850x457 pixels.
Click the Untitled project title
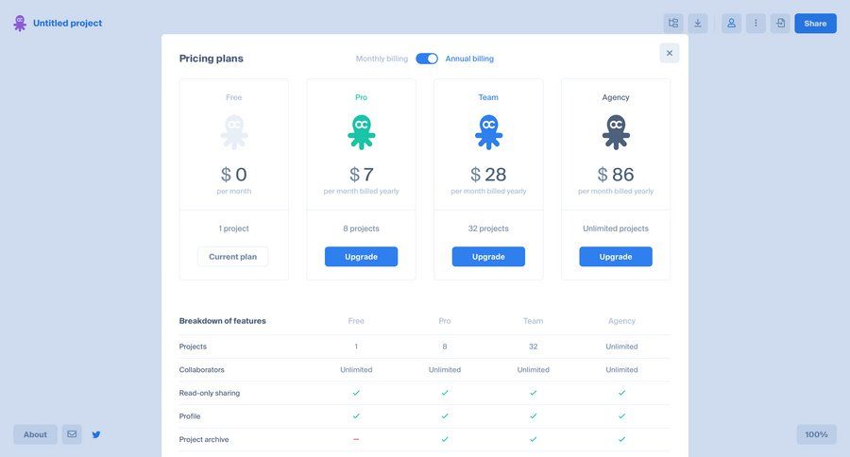[x=67, y=24]
